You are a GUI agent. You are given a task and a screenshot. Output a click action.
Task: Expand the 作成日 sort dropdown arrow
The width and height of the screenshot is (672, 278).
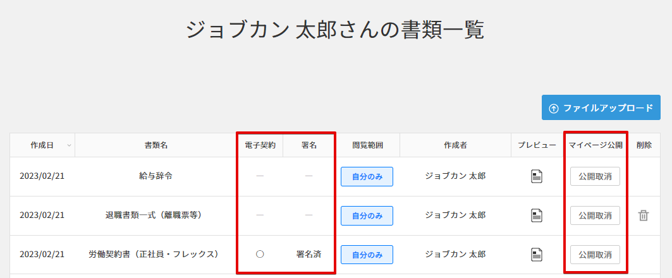68,146
